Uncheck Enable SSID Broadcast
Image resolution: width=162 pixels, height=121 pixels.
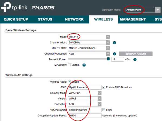pyautogui.click(x=104, y=87)
